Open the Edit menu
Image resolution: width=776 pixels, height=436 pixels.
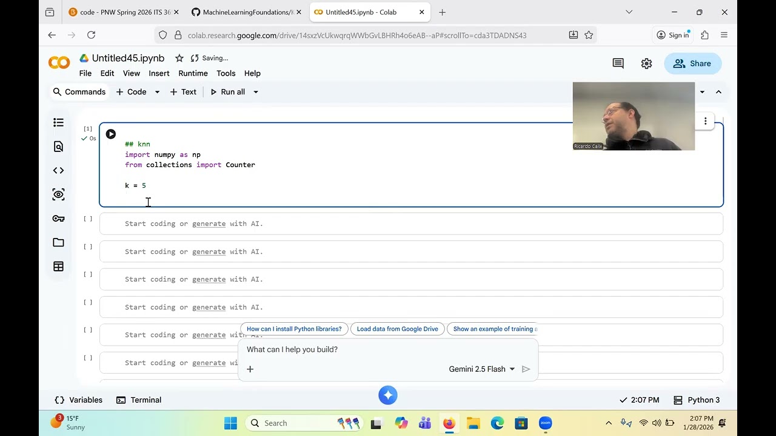click(107, 73)
